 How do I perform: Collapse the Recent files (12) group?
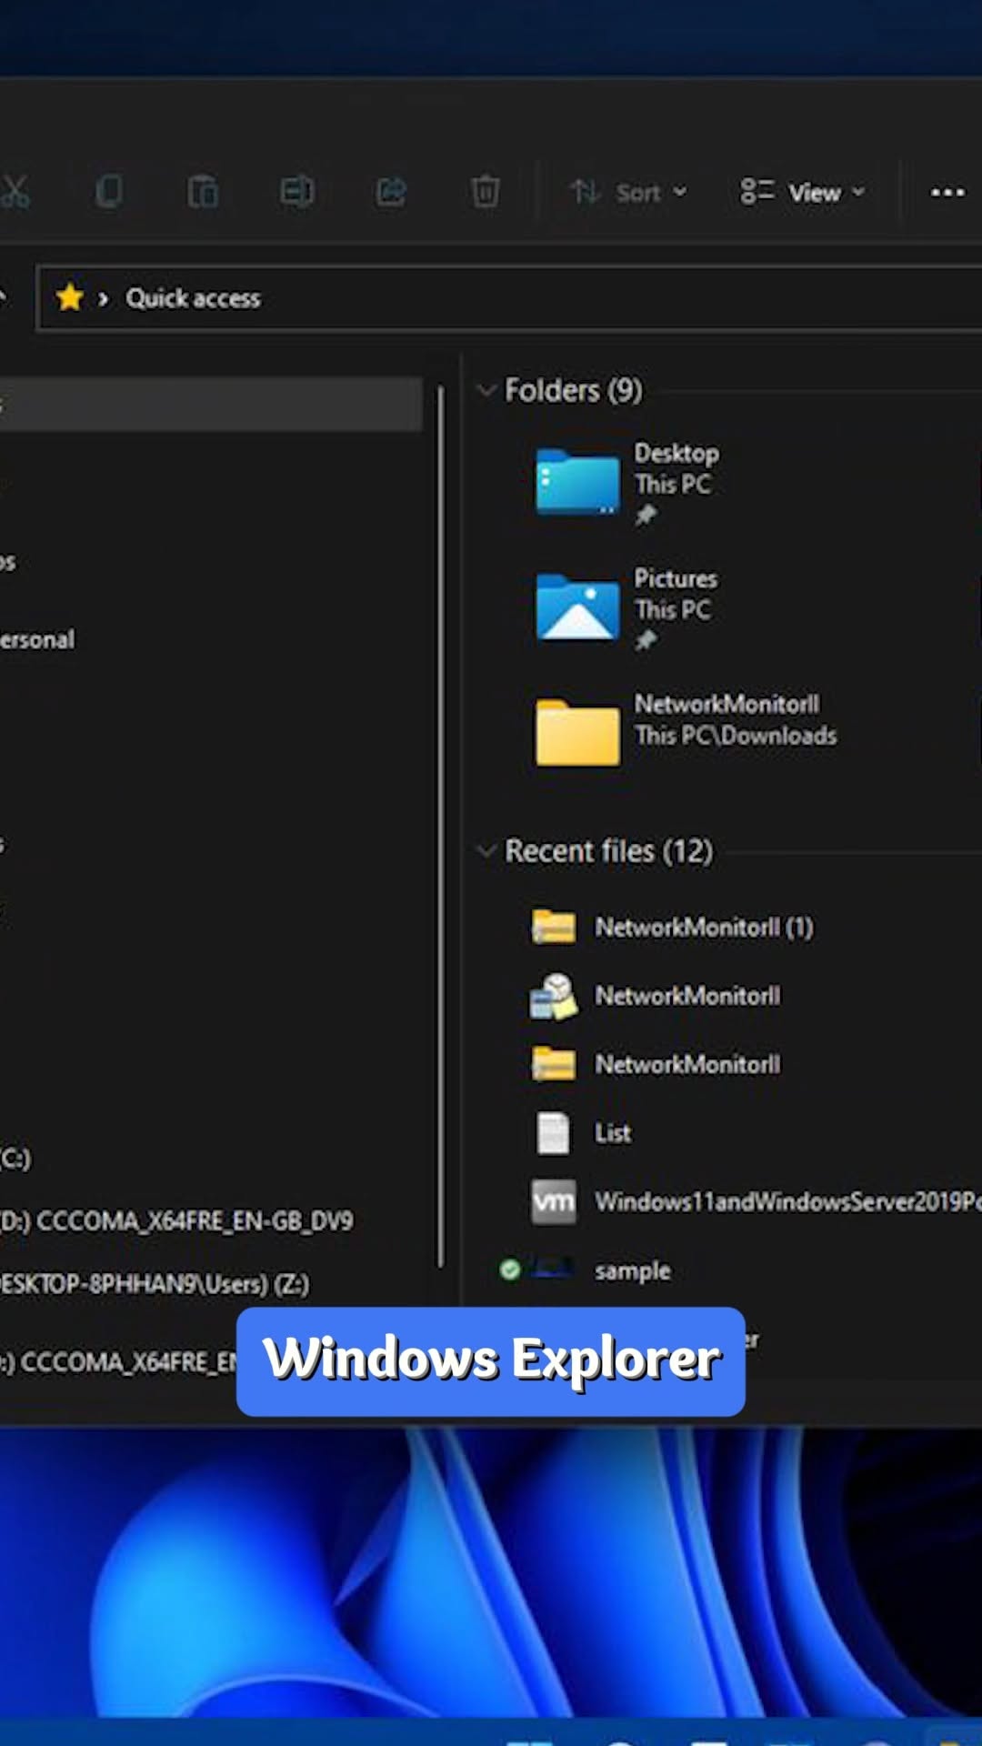pos(486,851)
